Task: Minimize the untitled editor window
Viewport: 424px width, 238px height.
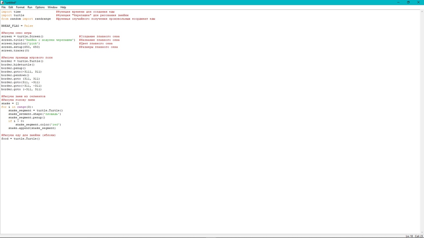Action: coord(398,2)
